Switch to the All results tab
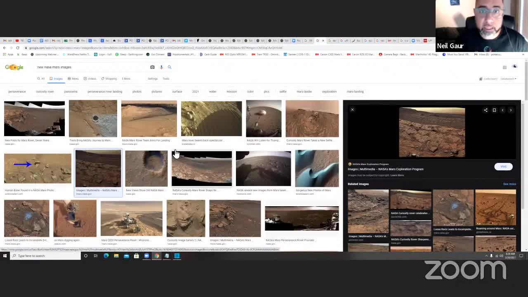 [x=41, y=79]
